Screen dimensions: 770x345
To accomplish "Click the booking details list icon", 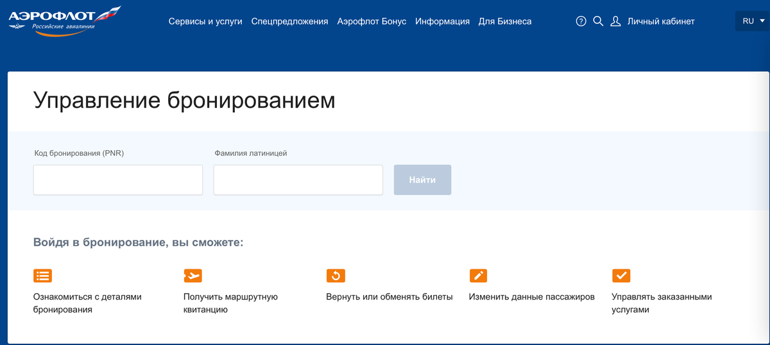I will (42, 276).
